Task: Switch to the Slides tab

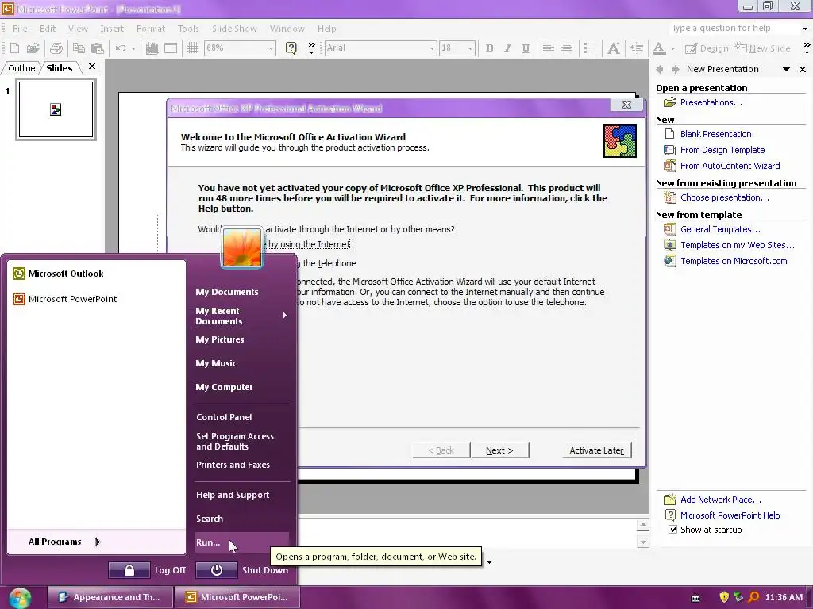Action: (59, 68)
